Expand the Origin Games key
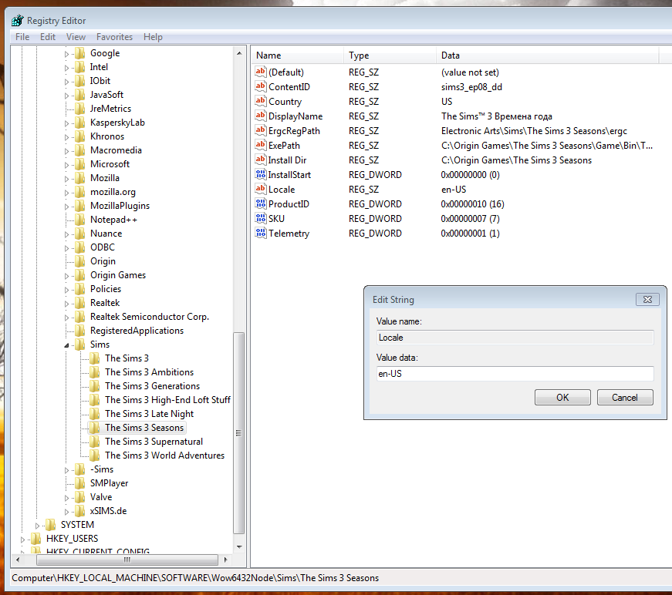 (66, 276)
